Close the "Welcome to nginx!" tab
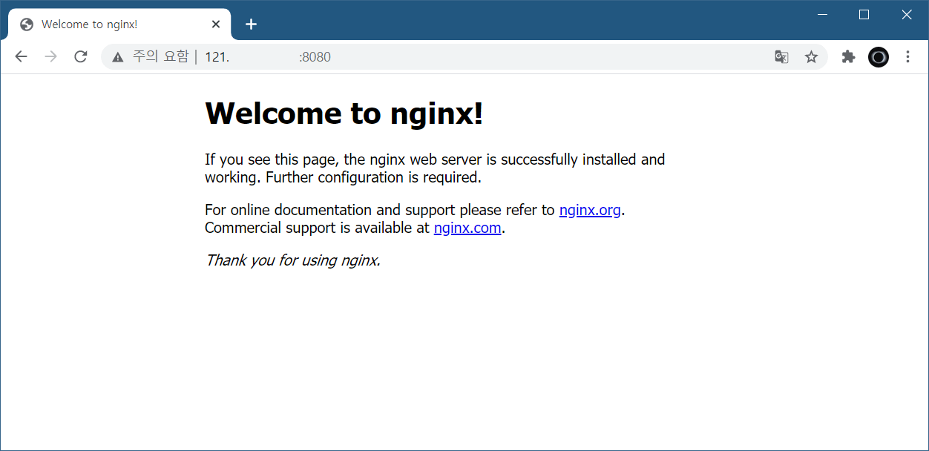Viewport: 929px width, 451px height. click(x=216, y=24)
